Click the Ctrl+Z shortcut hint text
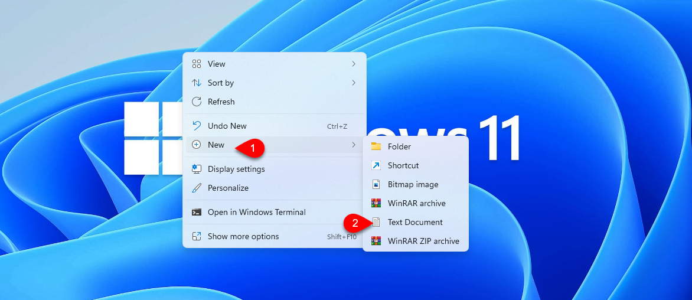The image size is (692, 300). coord(337,126)
